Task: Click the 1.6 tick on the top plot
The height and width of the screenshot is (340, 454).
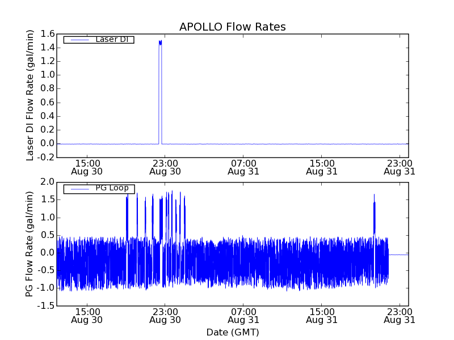Action: coord(48,34)
